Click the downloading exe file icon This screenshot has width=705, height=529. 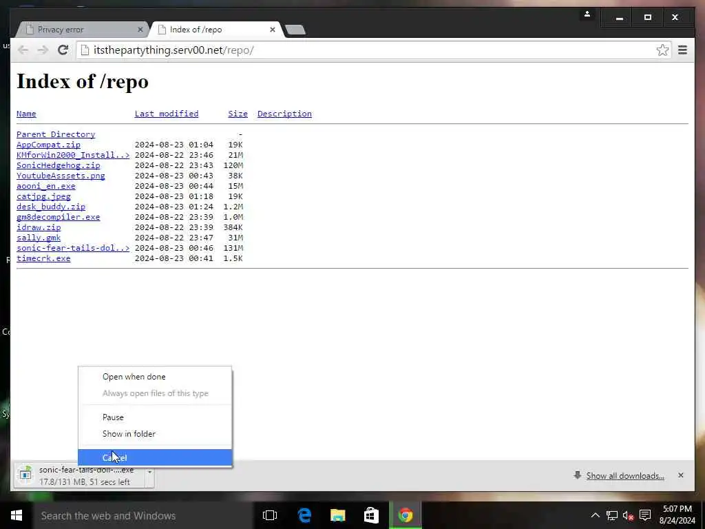[25, 475]
